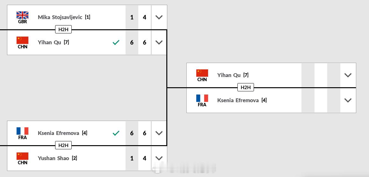Screen dimensions: 369x177
Task: Expand Mika Stojsavljevic row chevron
Action: [159, 17]
